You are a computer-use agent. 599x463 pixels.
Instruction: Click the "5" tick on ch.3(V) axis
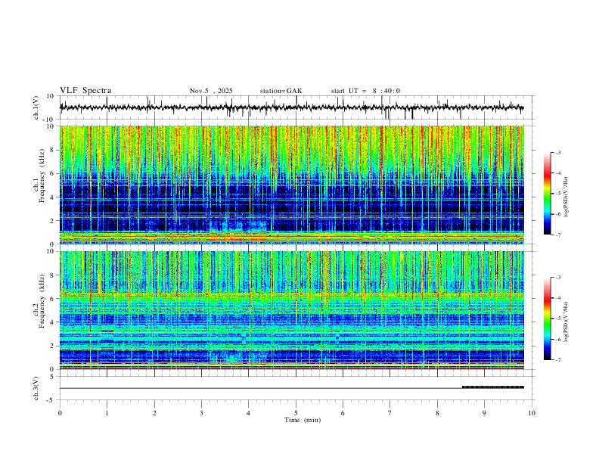pyautogui.click(x=52, y=377)
